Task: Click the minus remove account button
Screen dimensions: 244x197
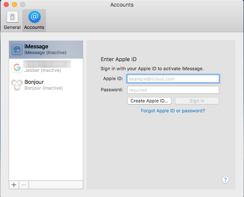Action: (24, 185)
